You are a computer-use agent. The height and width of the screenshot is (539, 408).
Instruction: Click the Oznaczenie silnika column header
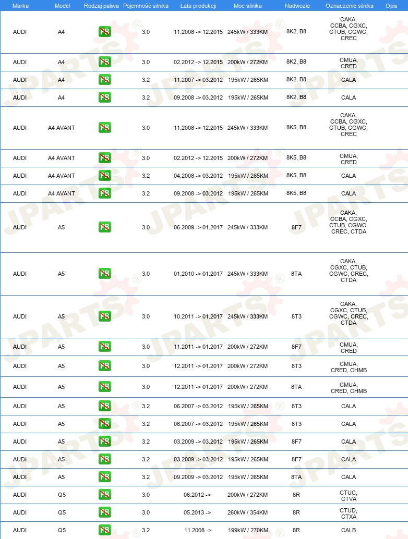pos(350,6)
